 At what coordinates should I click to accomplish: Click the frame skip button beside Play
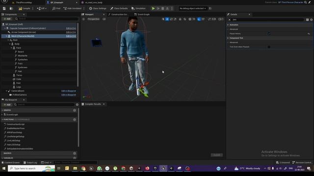[x=158, y=8]
